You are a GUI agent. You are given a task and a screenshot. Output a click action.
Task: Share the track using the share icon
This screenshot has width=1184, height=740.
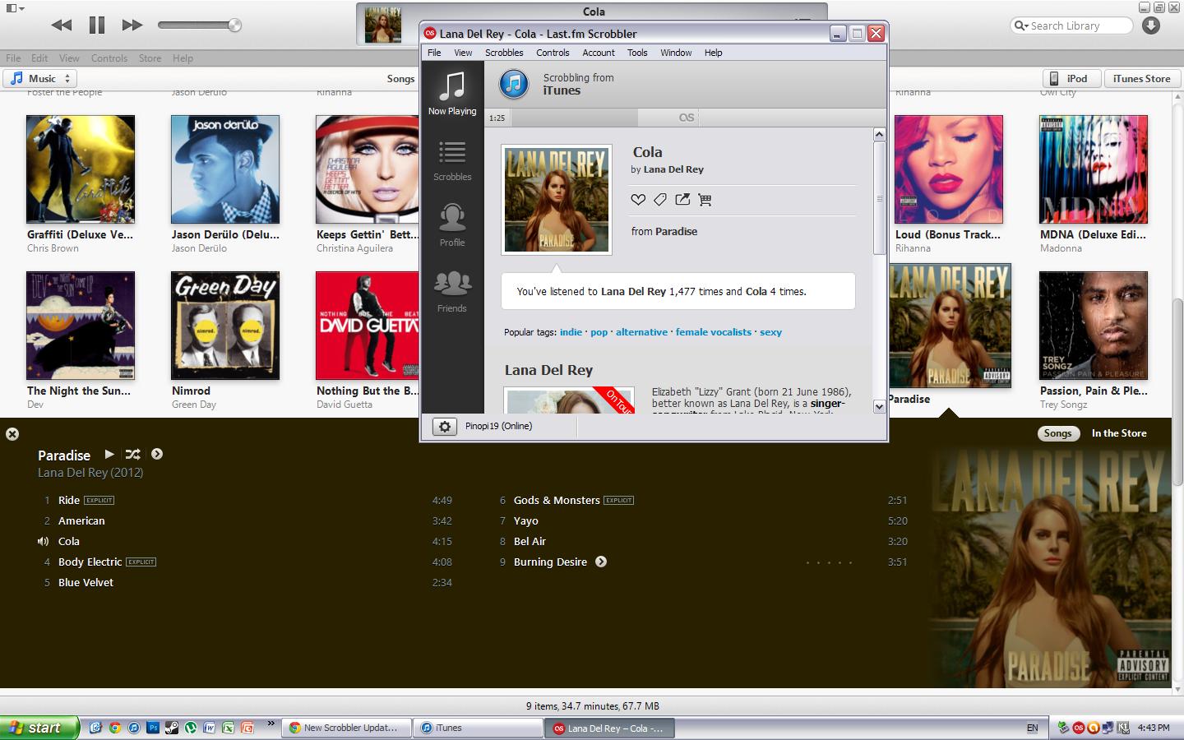coord(682,199)
